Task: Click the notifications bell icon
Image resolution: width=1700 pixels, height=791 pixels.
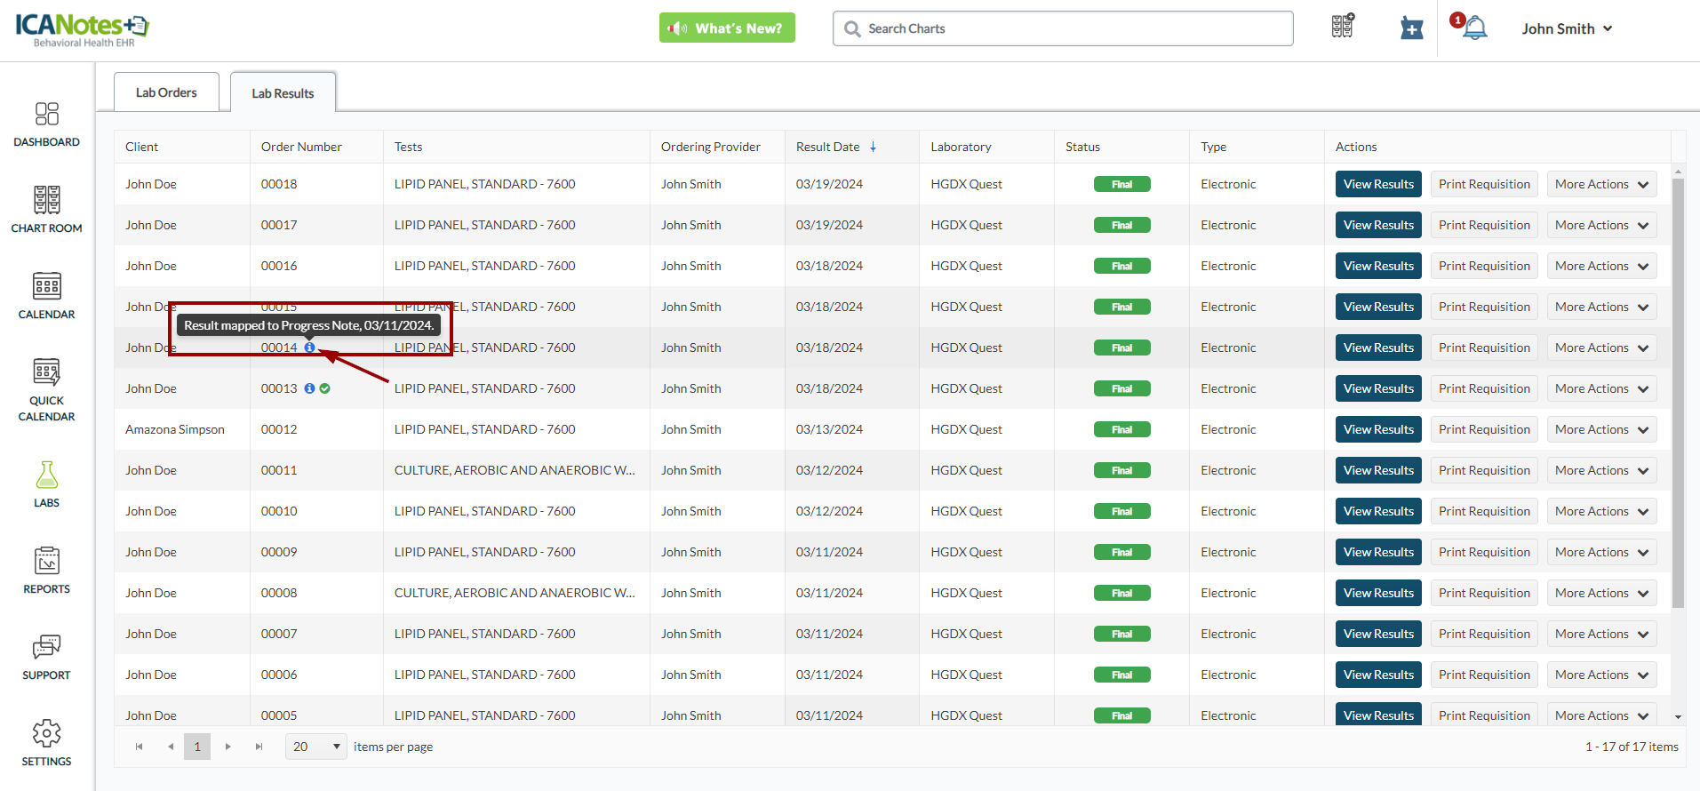Action: (x=1474, y=28)
